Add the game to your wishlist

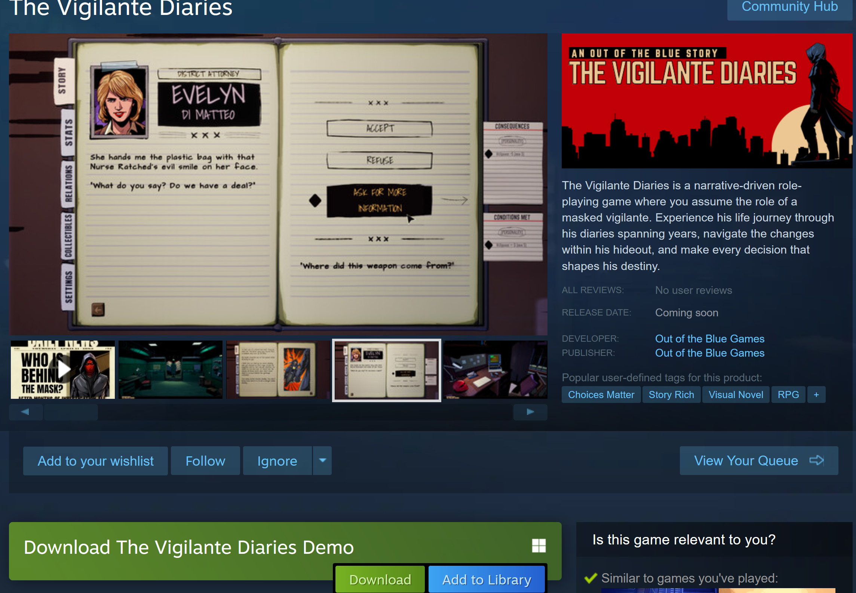coord(95,461)
